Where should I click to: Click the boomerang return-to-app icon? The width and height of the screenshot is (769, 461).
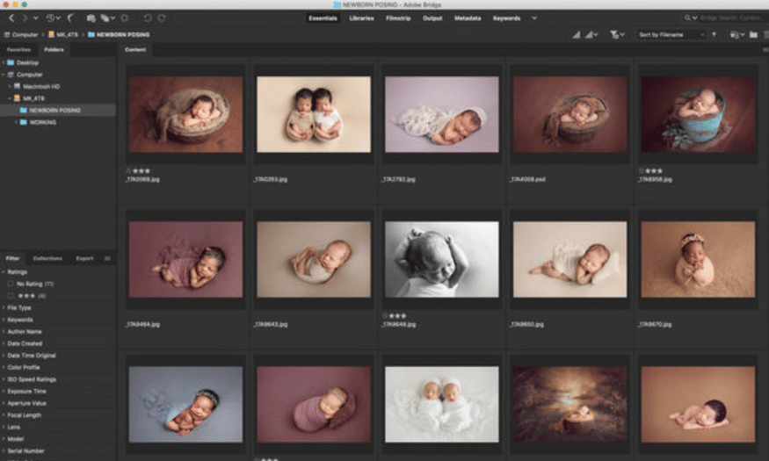coord(70,18)
